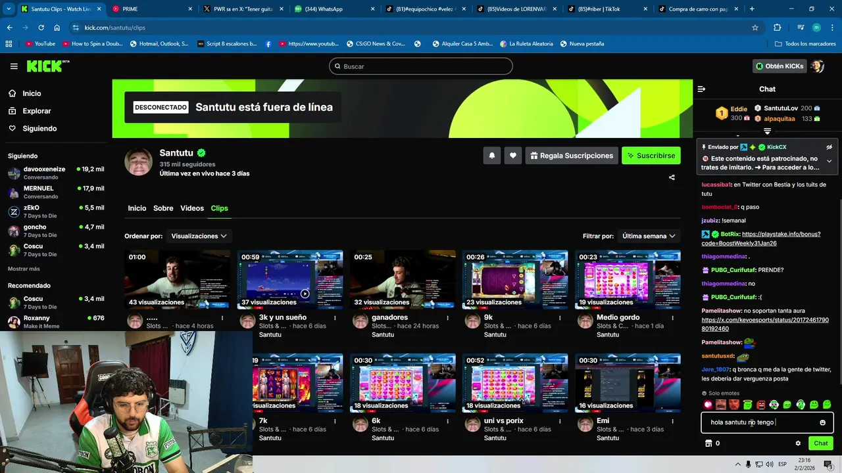The width and height of the screenshot is (842, 473).
Task: Switch to the Inicio channel tab
Action: [137, 208]
